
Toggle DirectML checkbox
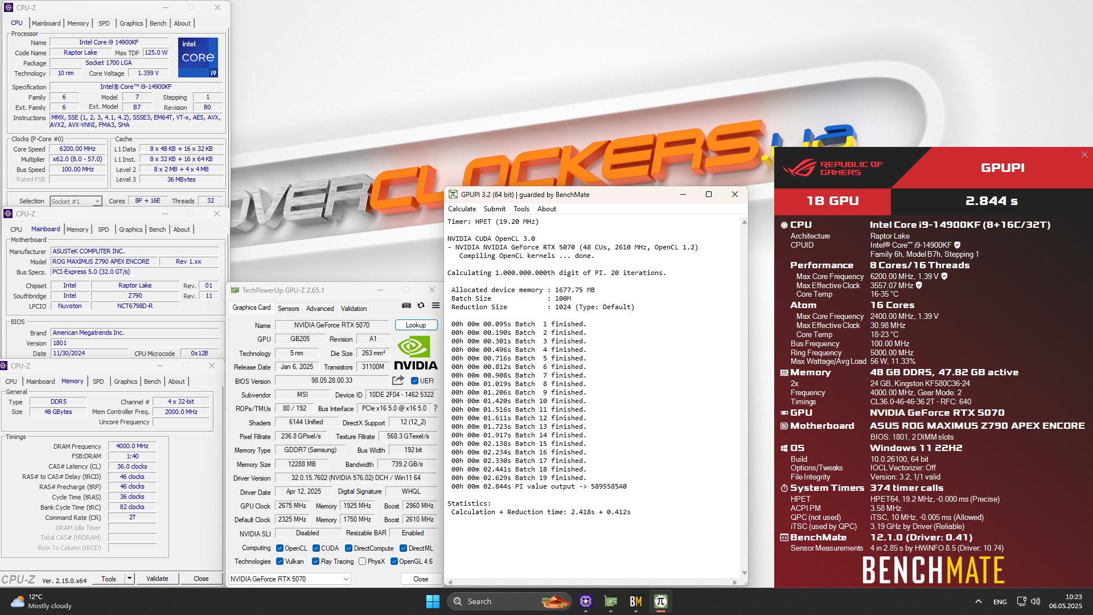(403, 548)
